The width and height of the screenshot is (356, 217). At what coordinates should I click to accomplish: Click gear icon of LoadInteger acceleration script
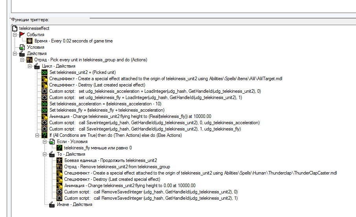[x=44, y=91]
